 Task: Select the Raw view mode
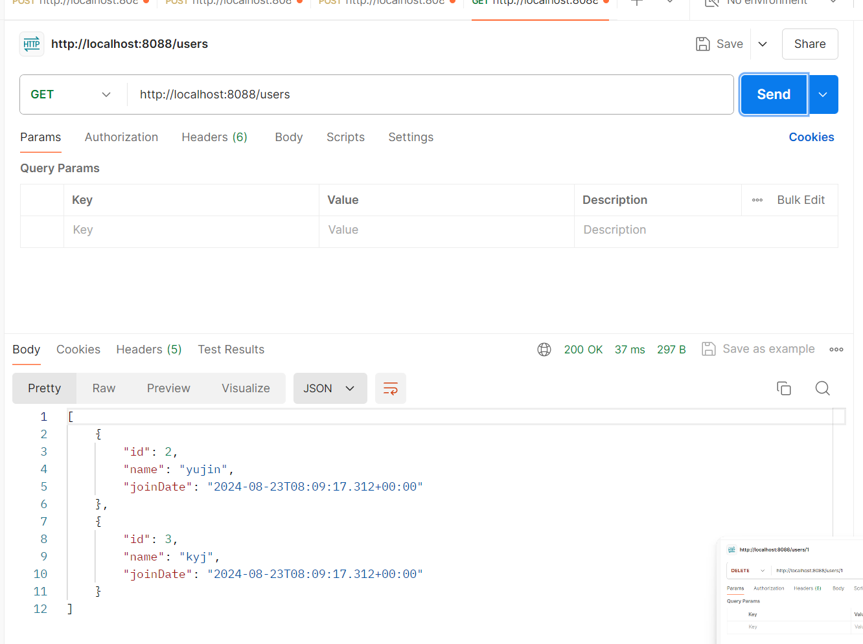click(104, 388)
